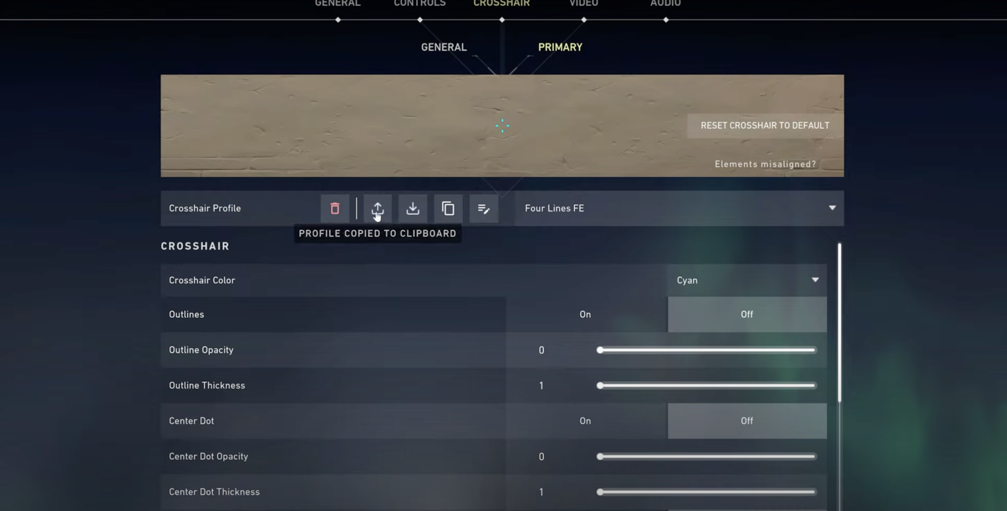Export crosshair profile to clipboard

tap(377, 208)
